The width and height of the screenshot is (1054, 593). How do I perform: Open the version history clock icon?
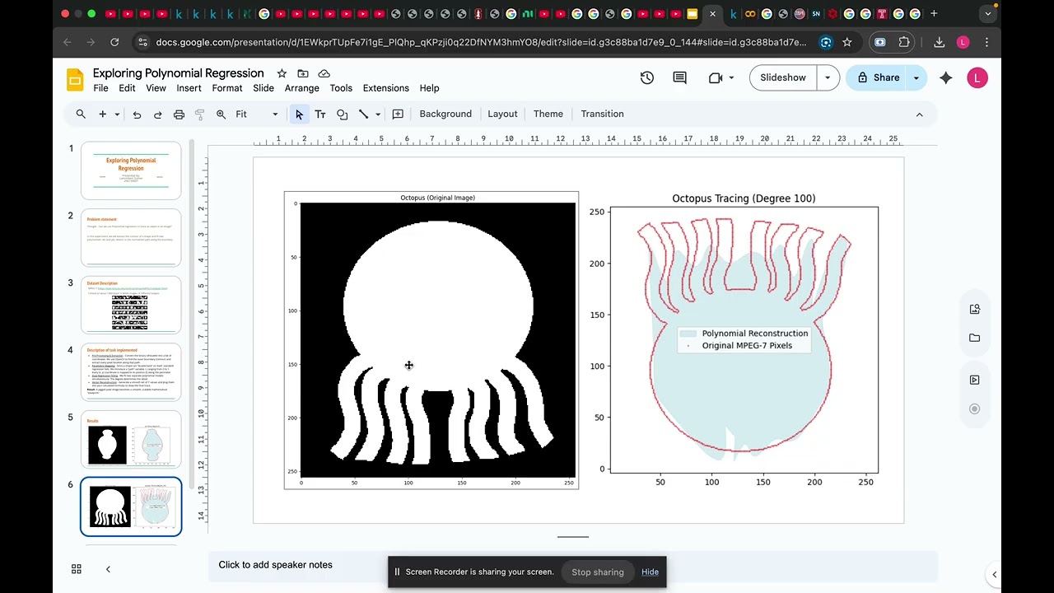[647, 77]
